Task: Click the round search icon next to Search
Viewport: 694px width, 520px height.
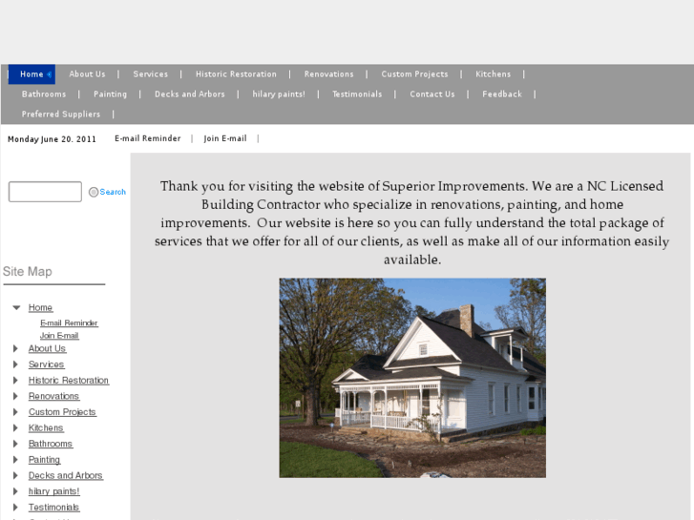Action: coord(94,192)
